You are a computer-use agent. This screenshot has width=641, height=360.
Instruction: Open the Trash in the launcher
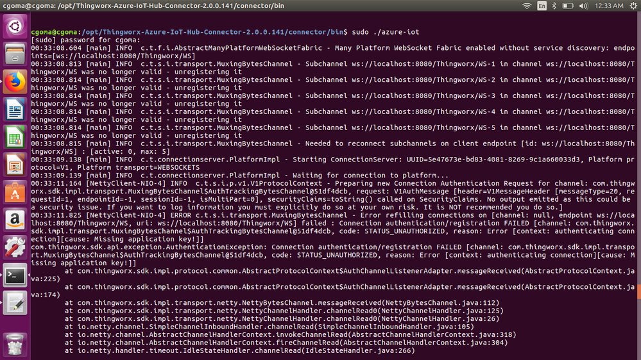[x=15, y=345]
